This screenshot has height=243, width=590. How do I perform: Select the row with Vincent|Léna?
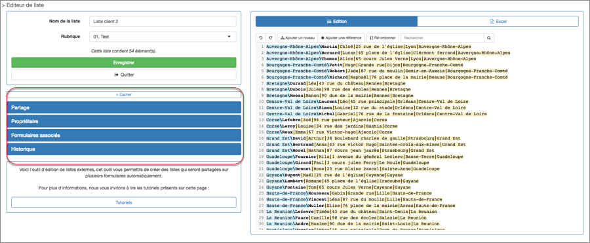click(x=354, y=199)
